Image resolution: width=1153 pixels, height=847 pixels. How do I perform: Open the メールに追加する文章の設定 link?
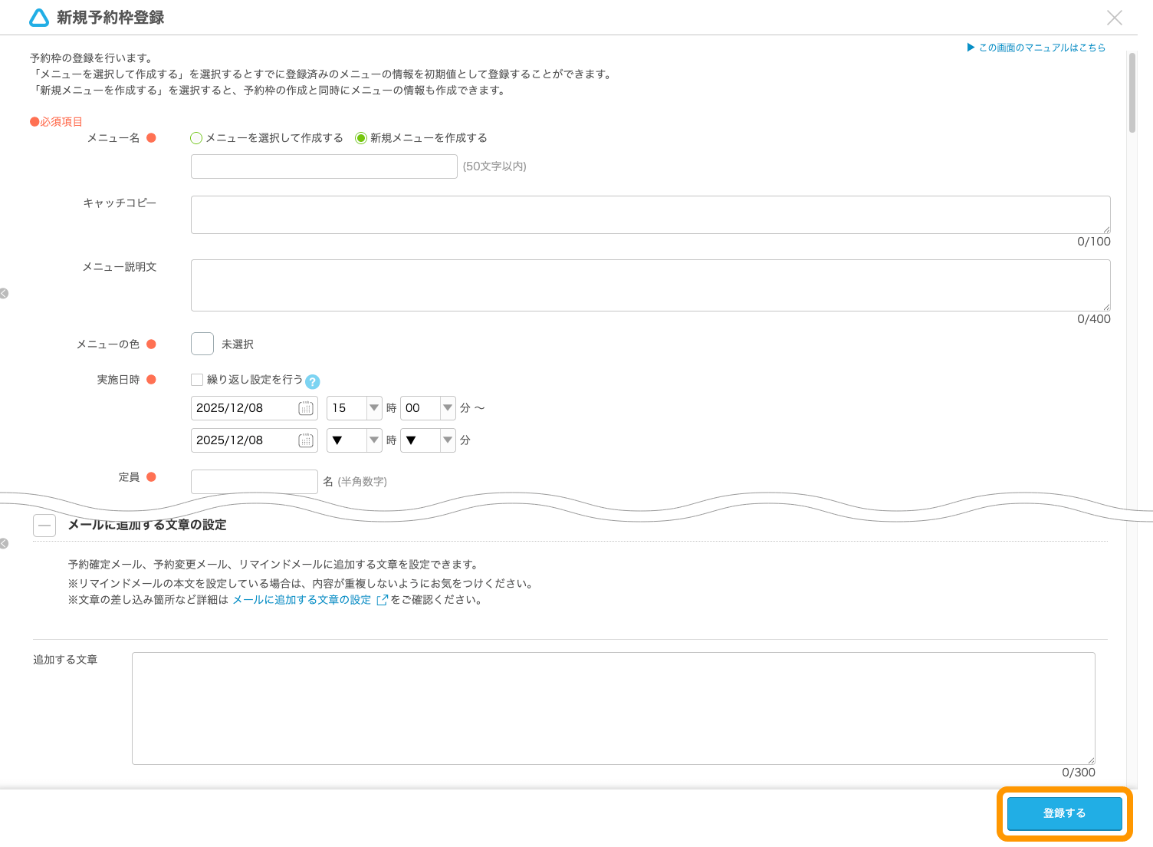pos(301,599)
